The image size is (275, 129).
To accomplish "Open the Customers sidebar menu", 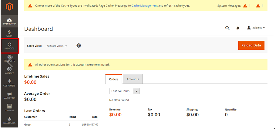I will click(x=9, y=83).
